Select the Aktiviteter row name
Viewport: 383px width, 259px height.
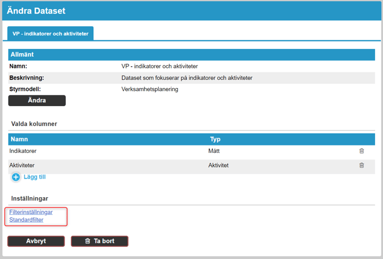(x=23, y=166)
